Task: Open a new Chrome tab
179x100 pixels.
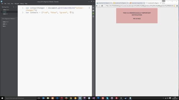Action: click(163, 3)
